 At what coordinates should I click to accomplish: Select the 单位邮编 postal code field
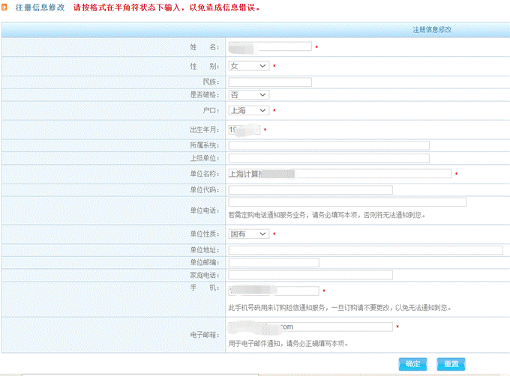click(274, 262)
